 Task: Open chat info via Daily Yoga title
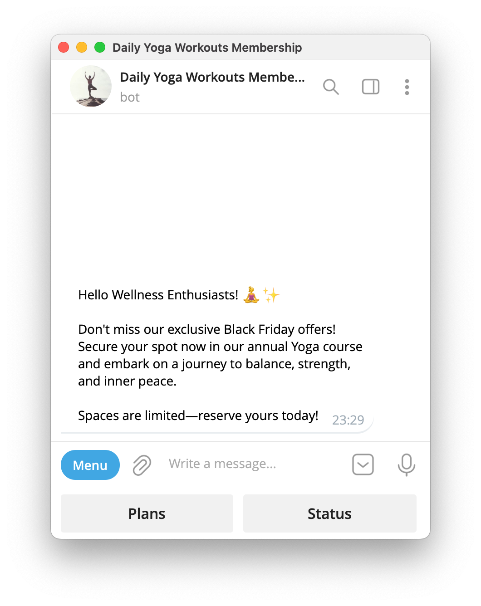[212, 77]
